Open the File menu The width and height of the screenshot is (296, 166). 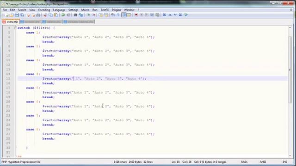pos(5,10)
